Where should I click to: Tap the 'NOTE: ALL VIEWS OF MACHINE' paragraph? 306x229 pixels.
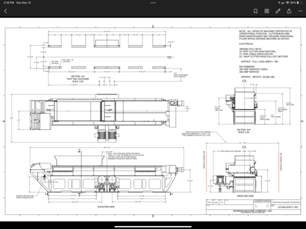tap(266, 35)
